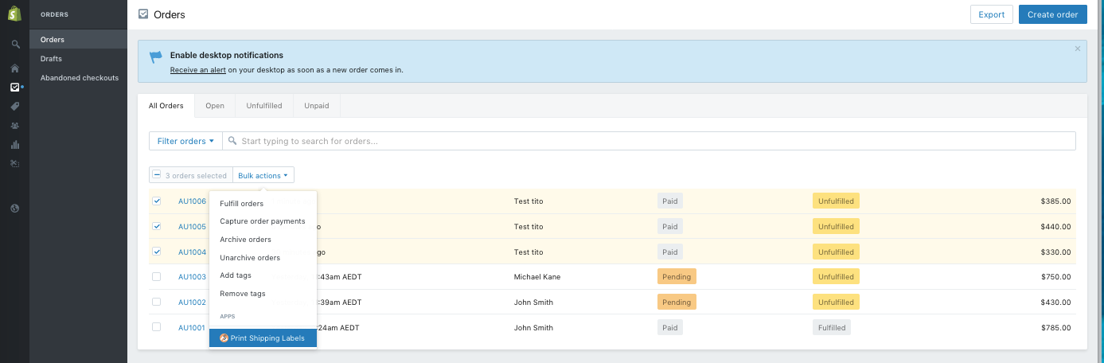Viewport: 1104px width, 363px height.
Task: Click the Export button
Action: 992,14
